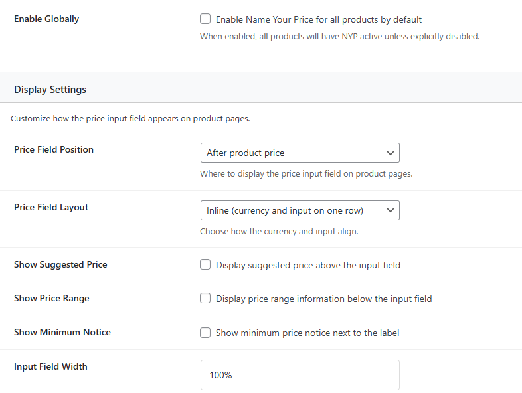Screen dimensions: 522x393
Task: Enable the Name Your Price globally checkbox
Action: [206, 19]
